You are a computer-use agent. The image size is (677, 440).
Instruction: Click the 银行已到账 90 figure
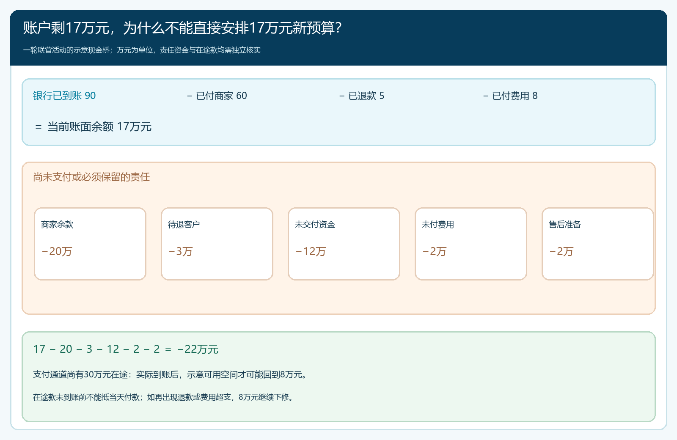point(64,96)
